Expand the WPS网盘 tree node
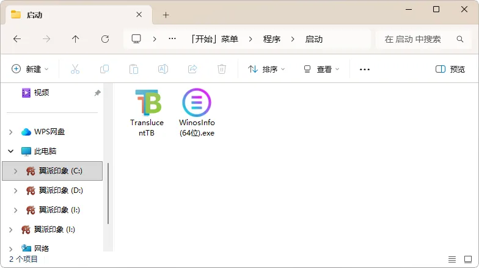479x268 pixels. click(11, 132)
